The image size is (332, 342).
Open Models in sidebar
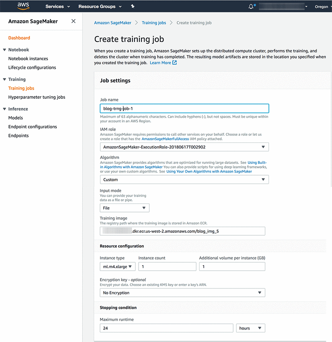[15, 118]
